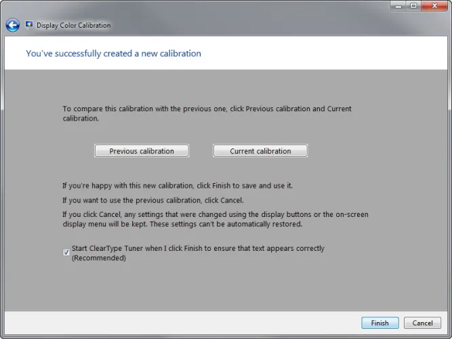452x339 pixels.
Task: Click text "To compare this calibration with the previous one"
Action: pyautogui.click(x=144, y=108)
